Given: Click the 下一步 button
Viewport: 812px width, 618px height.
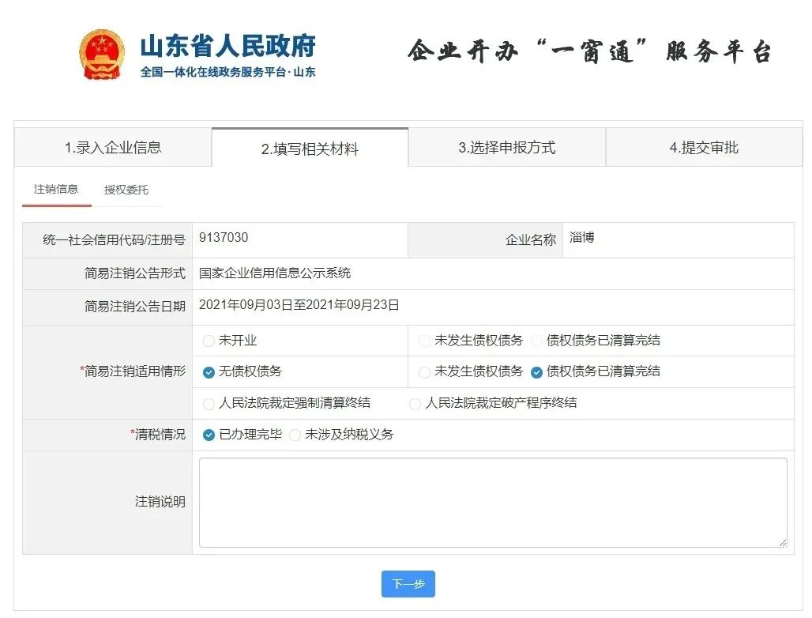Looking at the screenshot, I should coord(408,584).
